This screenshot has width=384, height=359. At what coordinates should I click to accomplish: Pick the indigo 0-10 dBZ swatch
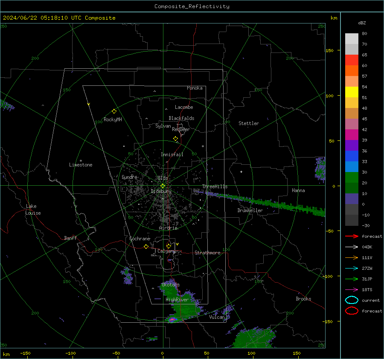coord(352,199)
